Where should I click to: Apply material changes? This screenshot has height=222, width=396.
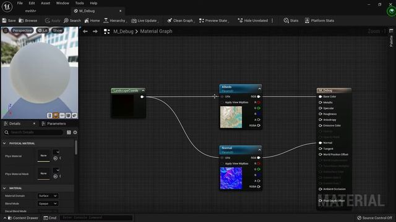click(x=53, y=20)
